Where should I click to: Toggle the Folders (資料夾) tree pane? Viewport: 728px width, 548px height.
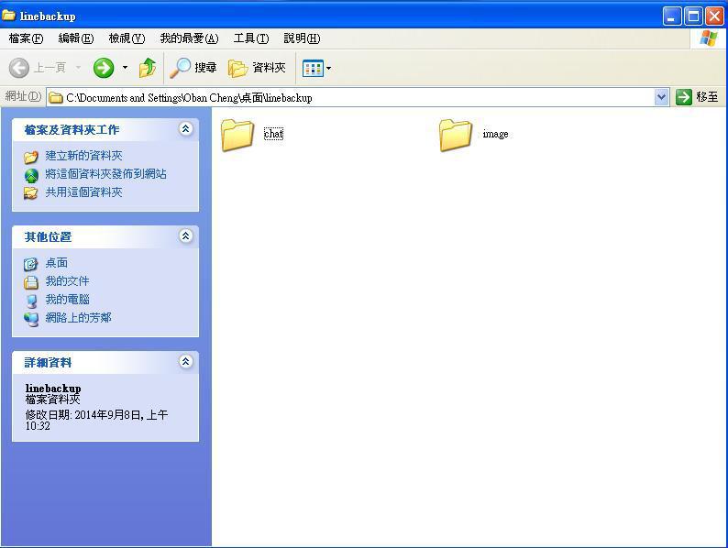pos(257,68)
